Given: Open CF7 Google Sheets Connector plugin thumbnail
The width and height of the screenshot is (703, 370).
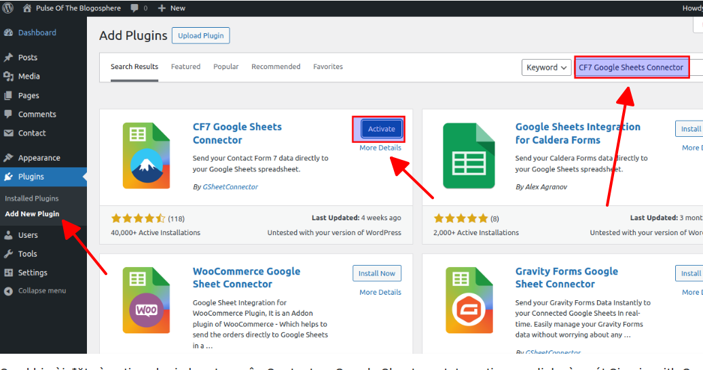Looking at the screenshot, I should [x=146, y=156].
